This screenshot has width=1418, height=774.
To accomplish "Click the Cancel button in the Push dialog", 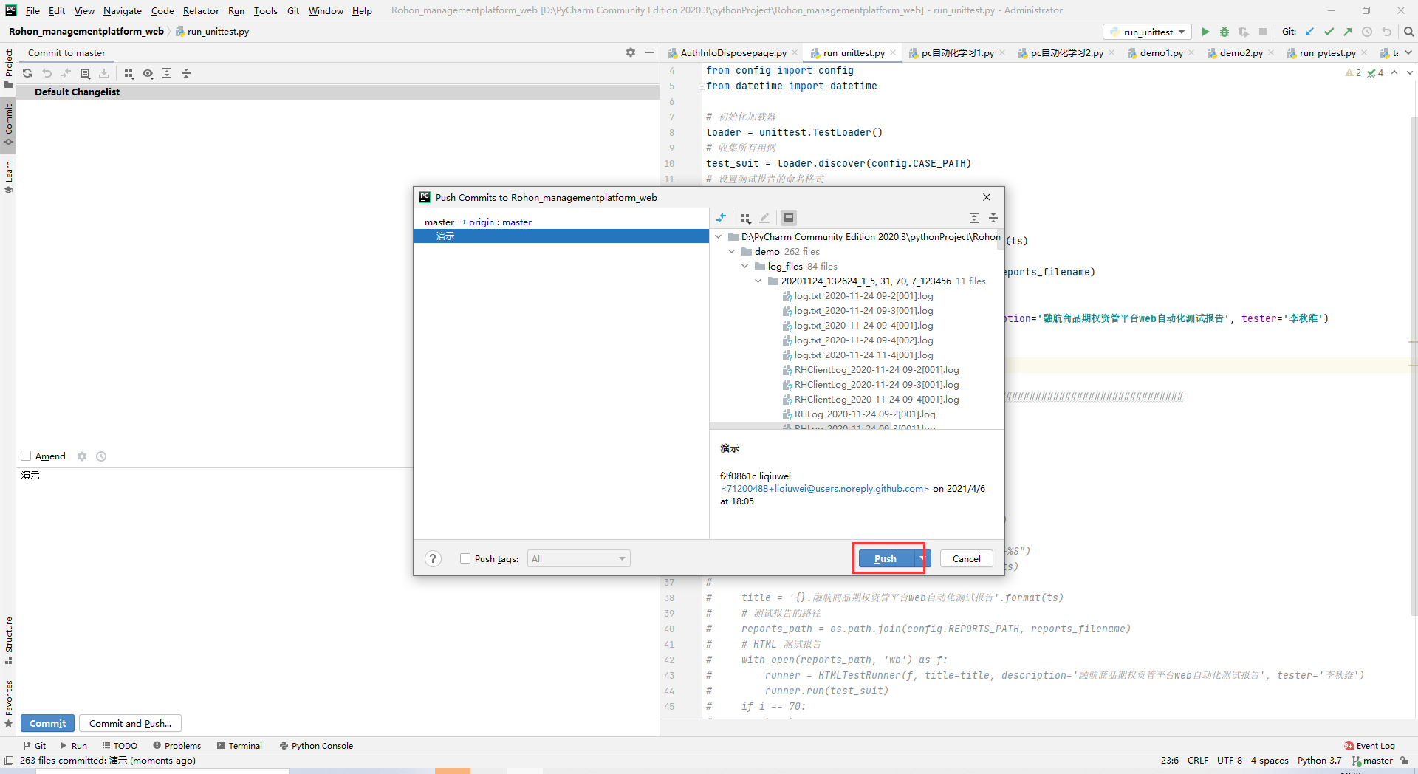I will point(966,558).
